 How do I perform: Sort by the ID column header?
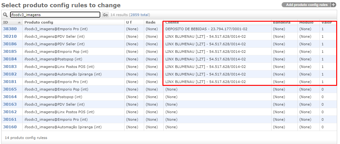pyautogui.click(x=6, y=22)
